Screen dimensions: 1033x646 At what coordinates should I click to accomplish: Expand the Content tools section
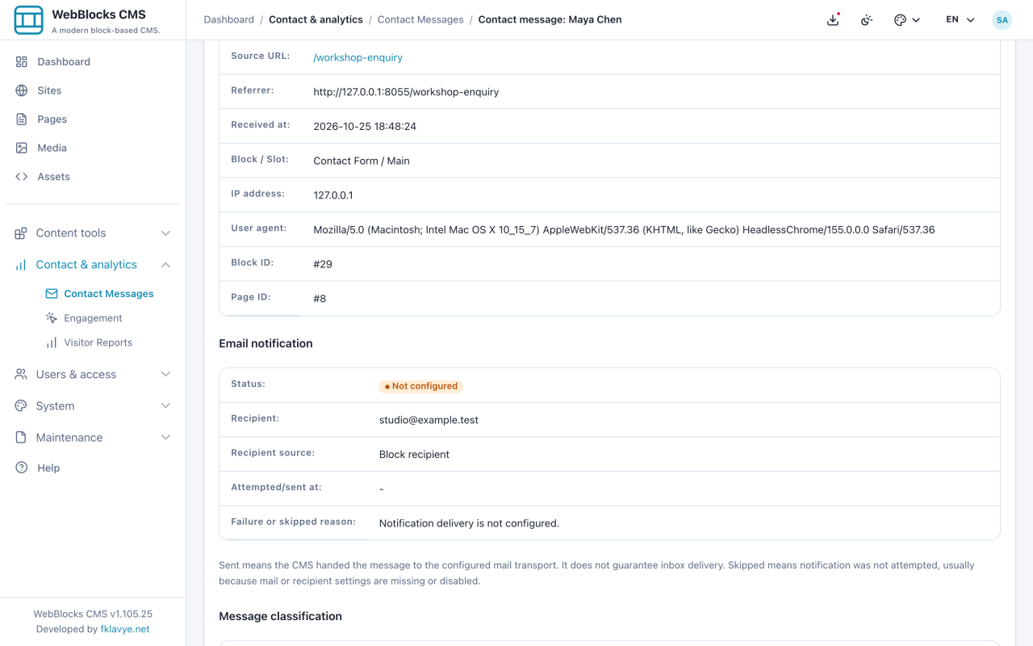point(93,233)
